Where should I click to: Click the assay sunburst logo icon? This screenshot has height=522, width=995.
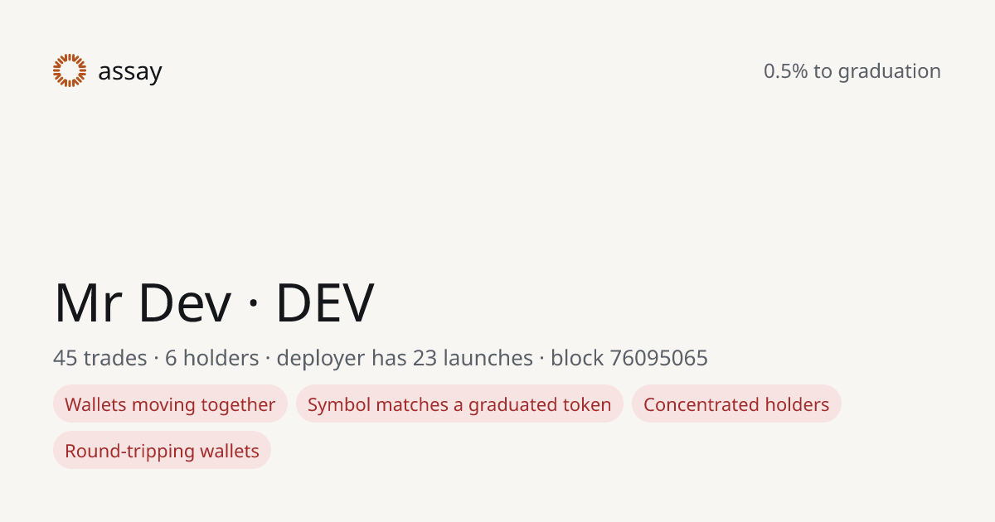70,70
